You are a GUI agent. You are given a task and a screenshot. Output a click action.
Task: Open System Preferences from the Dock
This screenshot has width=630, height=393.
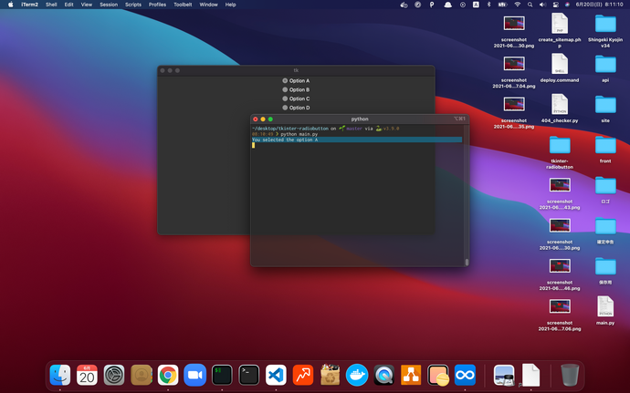114,374
